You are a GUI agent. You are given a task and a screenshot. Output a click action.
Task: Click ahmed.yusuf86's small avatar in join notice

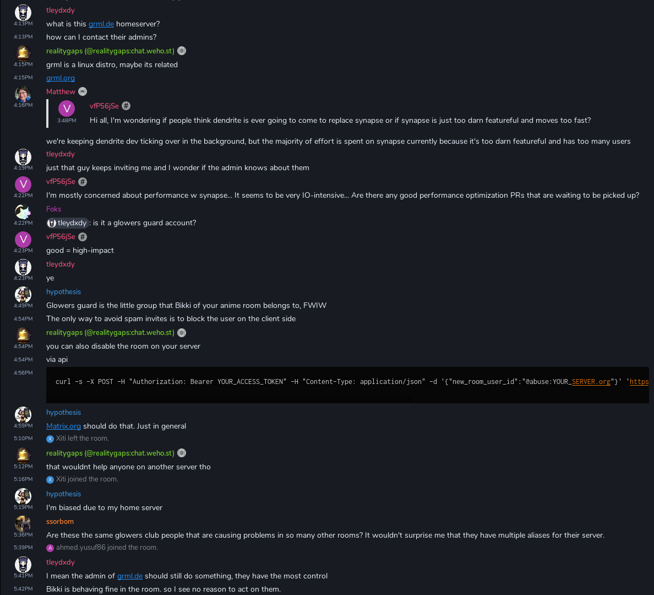(x=50, y=548)
